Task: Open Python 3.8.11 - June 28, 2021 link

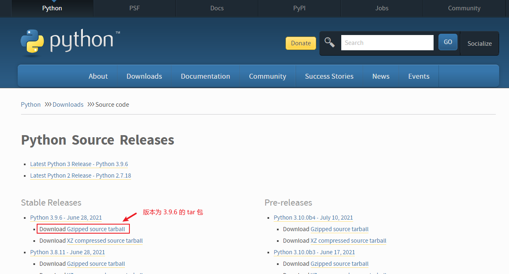Action: click(68, 252)
